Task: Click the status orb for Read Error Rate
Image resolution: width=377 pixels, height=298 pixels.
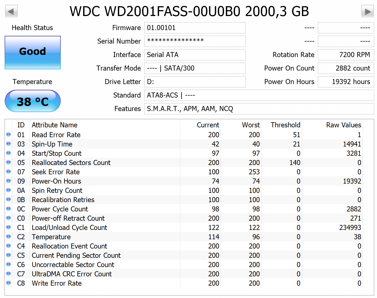Action: pyautogui.click(x=8, y=135)
